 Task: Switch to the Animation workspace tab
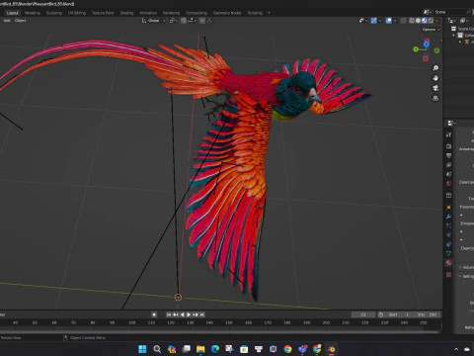148,13
